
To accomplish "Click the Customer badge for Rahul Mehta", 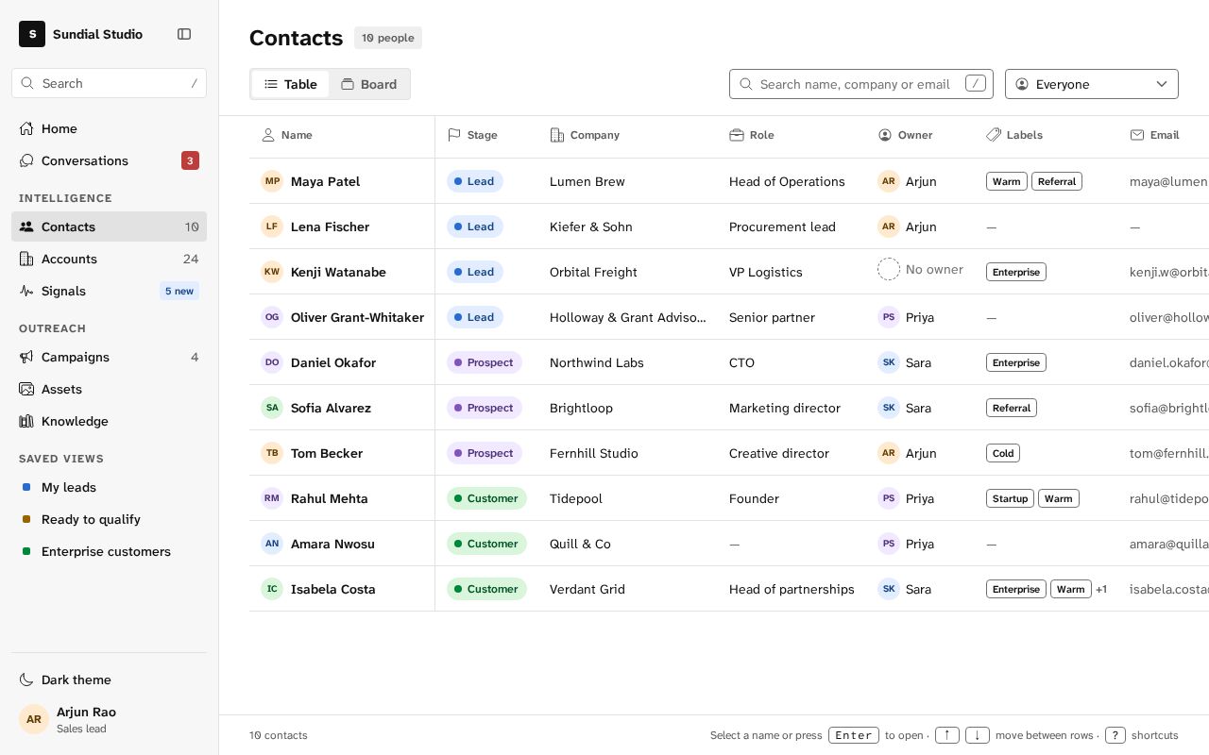I will (486, 498).
